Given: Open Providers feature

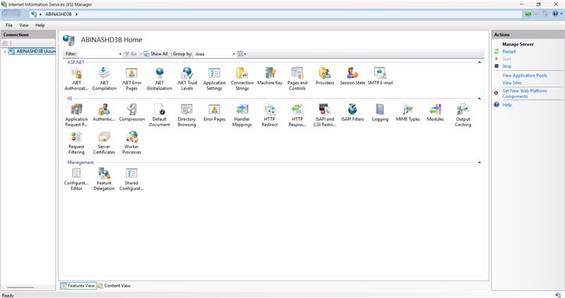Looking at the screenshot, I should pos(325,76).
